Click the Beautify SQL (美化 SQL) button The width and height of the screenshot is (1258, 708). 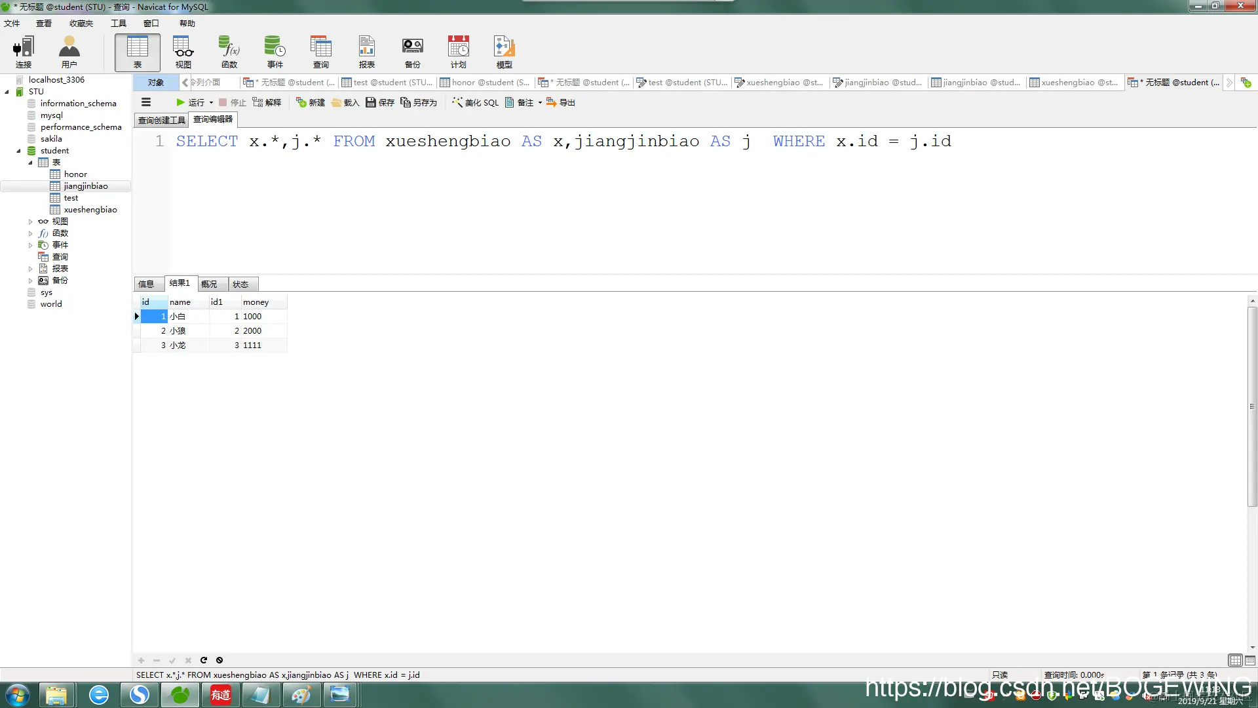pos(476,102)
